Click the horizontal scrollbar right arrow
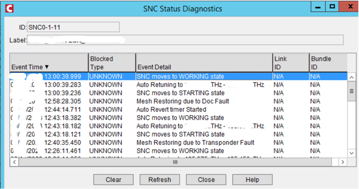This screenshot has width=359, height=189. (x=343, y=162)
